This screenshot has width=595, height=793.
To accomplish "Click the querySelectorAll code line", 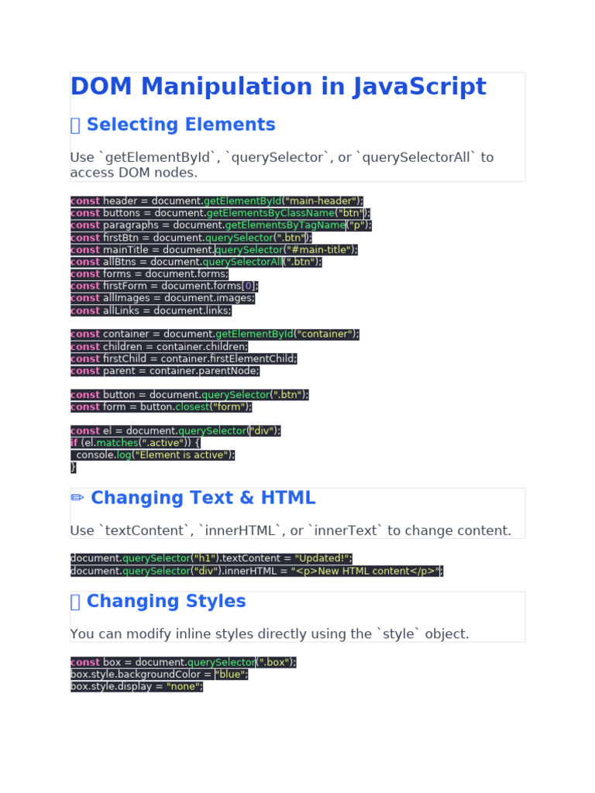I will pyautogui.click(x=195, y=262).
